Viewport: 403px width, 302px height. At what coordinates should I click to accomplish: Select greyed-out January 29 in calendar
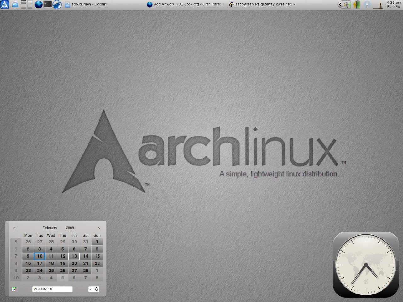(x=63, y=242)
